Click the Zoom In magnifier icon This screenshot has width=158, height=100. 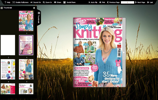tap(44, 2)
